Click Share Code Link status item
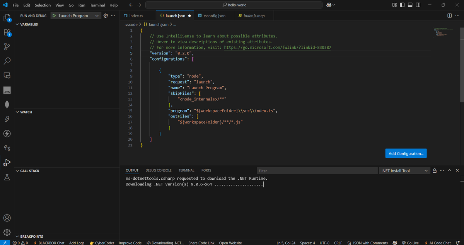464x245 pixels. click(201, 243)
